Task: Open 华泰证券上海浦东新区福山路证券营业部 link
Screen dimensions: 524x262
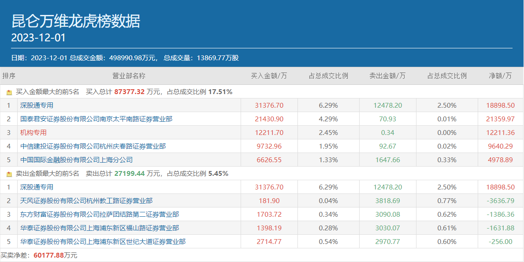Action: 100,228
